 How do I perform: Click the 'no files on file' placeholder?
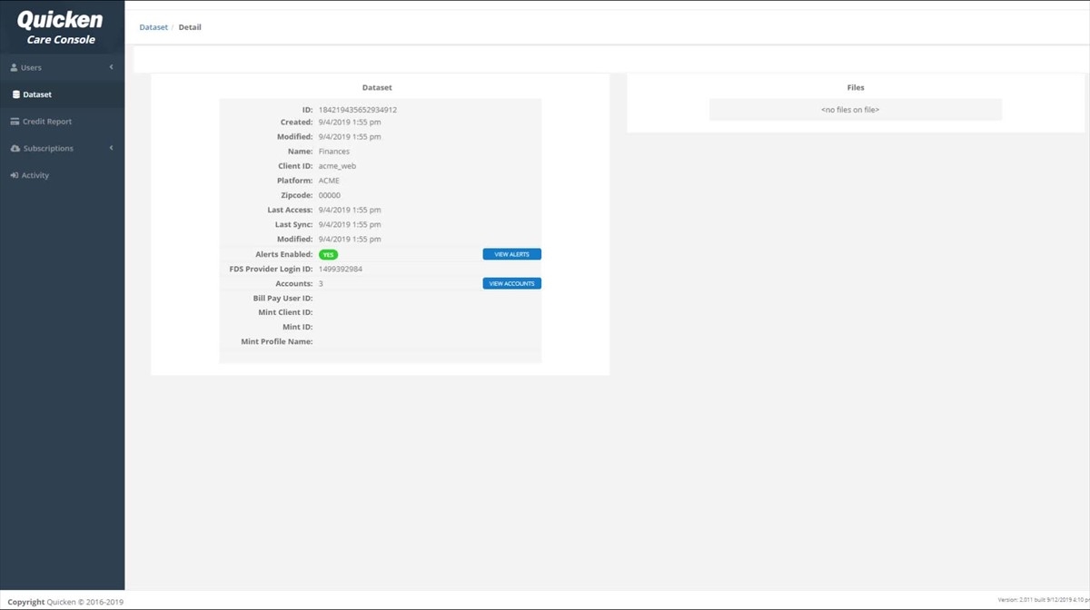(x=855, y=110)
